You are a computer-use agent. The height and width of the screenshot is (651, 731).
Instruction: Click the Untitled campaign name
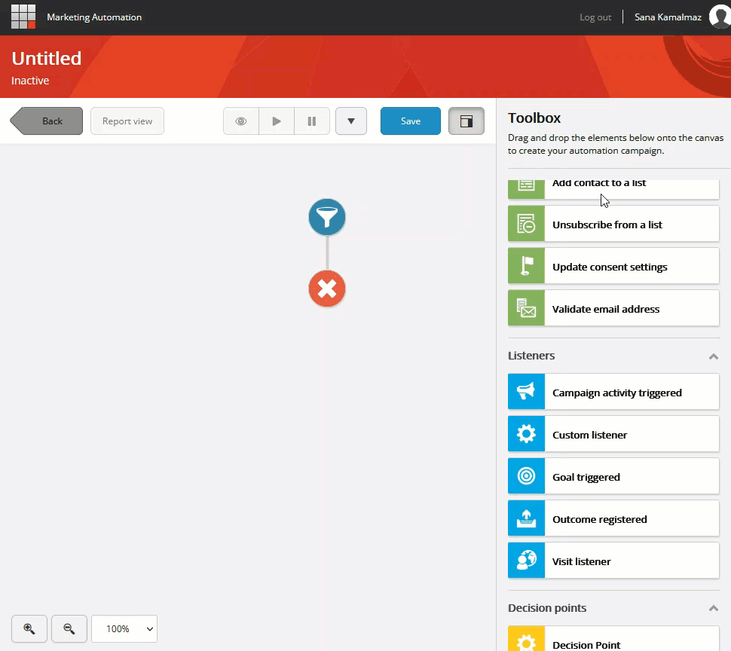tap(47, 58)
